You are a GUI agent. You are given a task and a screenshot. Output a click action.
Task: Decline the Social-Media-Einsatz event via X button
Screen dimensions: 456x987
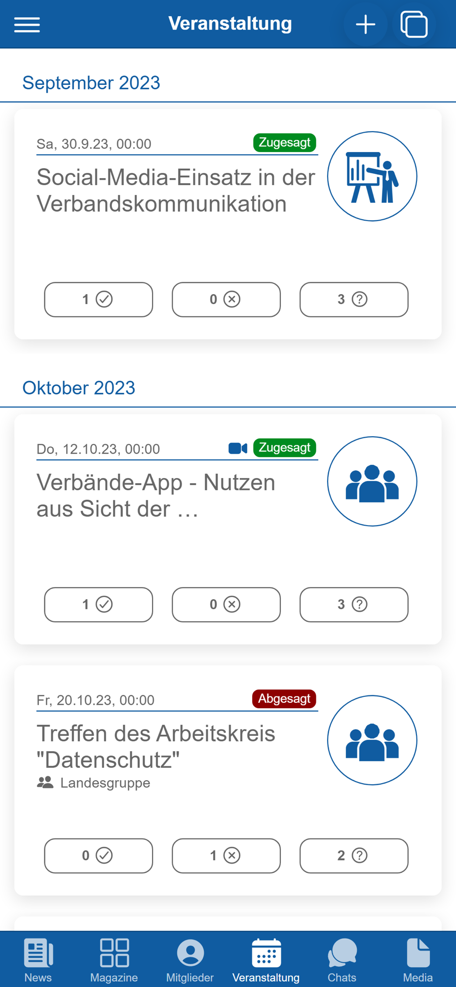[x=226, y=300]
